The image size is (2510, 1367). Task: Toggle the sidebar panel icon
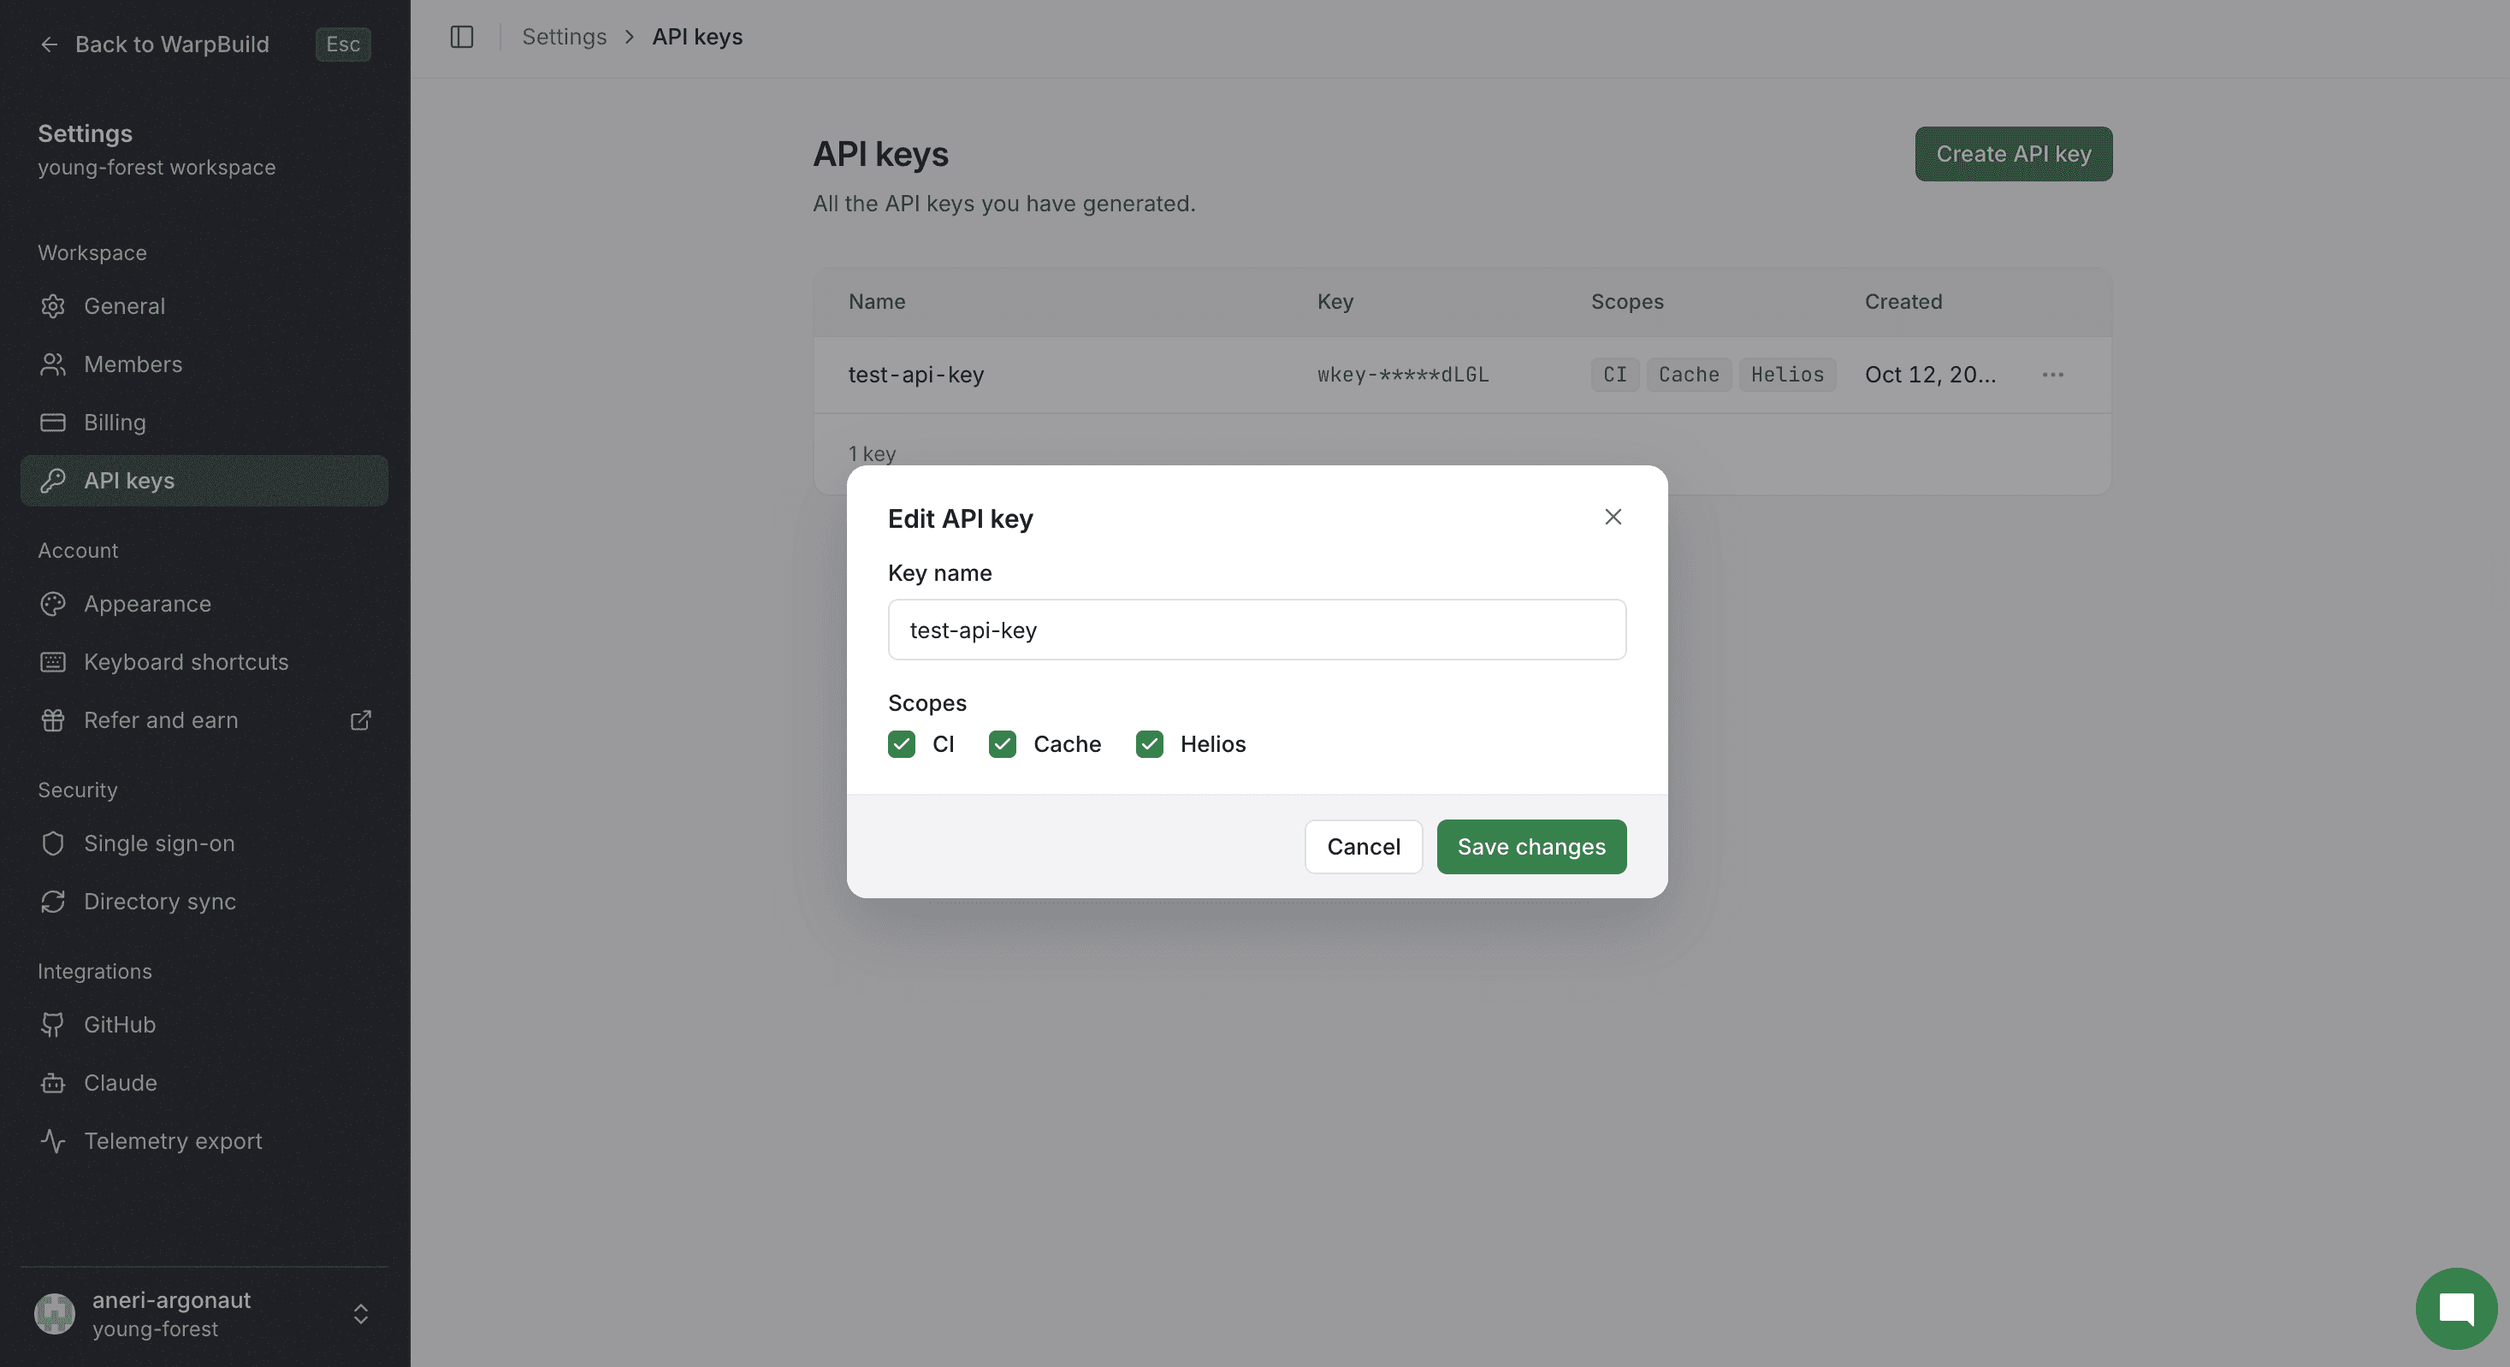(x=462, y=37)
